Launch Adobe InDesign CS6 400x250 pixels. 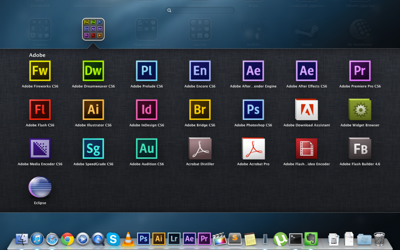click(x=146, y=110)
